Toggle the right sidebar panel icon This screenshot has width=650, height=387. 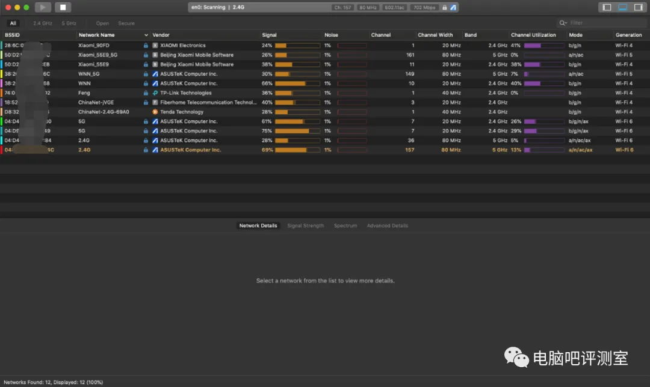tap(639, 7)
